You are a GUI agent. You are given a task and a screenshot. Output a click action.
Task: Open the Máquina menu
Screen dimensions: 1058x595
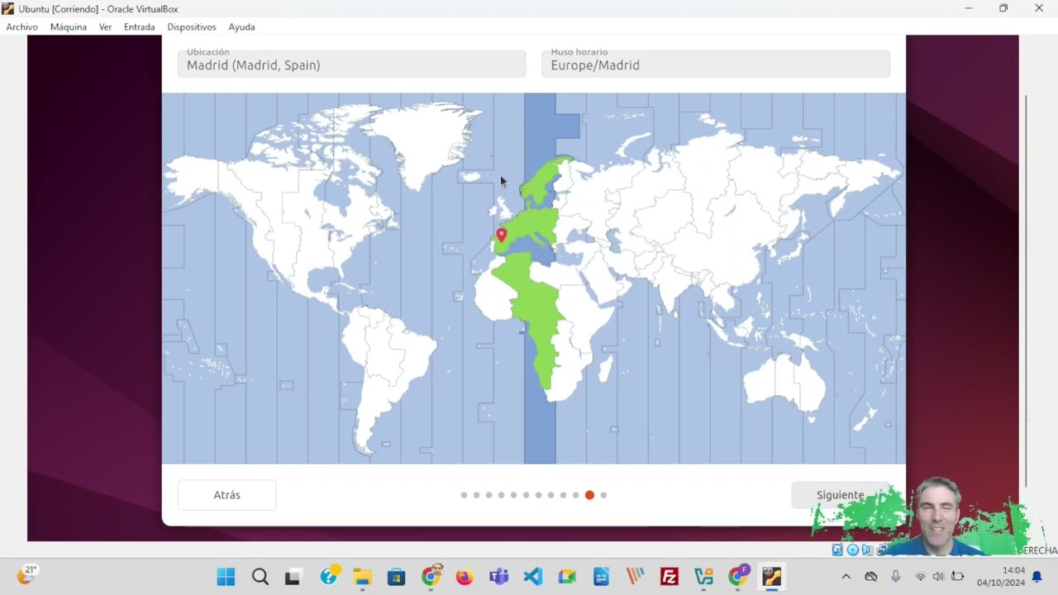[69, 26]
